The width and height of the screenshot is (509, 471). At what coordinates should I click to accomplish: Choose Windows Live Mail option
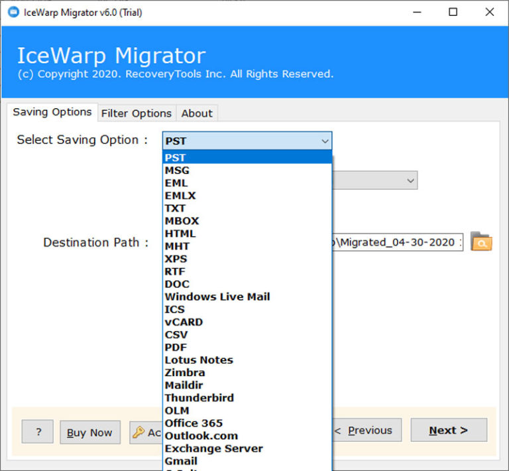click(247, 297)
